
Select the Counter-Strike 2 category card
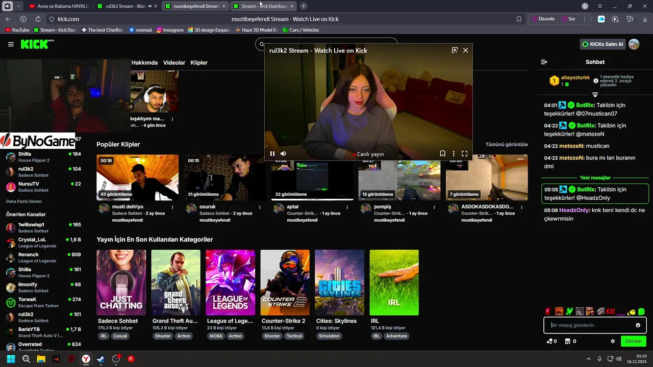pyautogui.click(x=285, y=282)
